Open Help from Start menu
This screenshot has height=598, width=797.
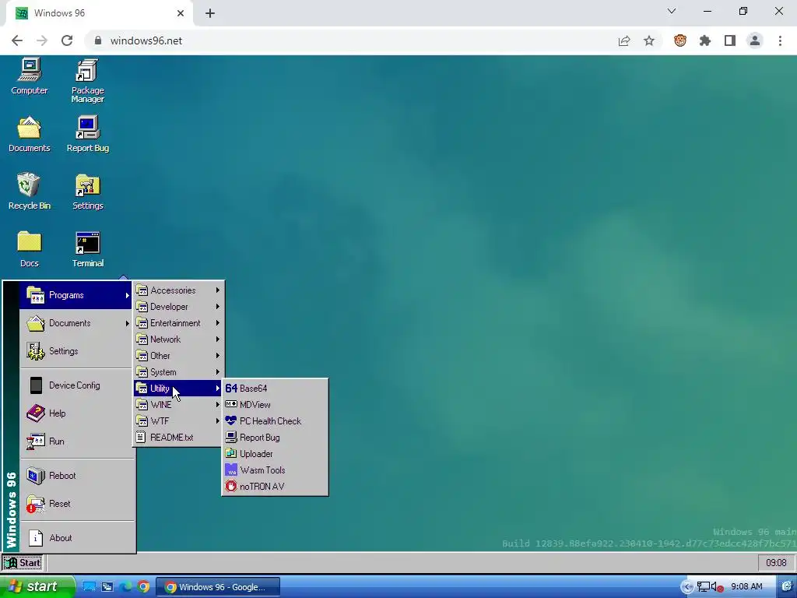(x=77, y=413)
